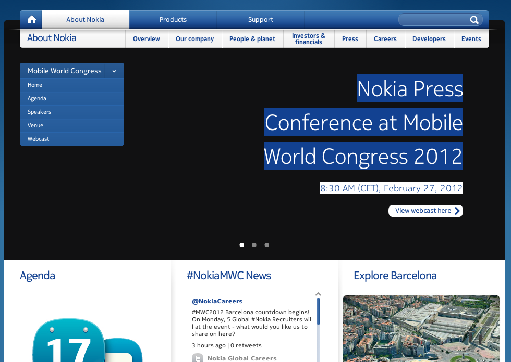
Task: Click the Explore Barcelona heading
Action: tap(395, 276)
